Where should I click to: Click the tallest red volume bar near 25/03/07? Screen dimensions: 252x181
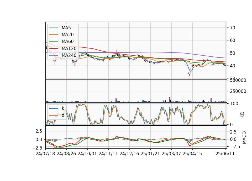click(x=170, y=100)
